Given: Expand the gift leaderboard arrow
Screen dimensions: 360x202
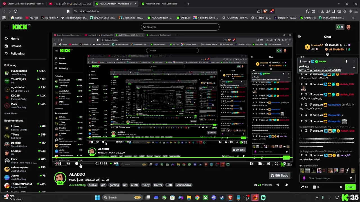Looking at the screenshot, I should tap(327, 55).
